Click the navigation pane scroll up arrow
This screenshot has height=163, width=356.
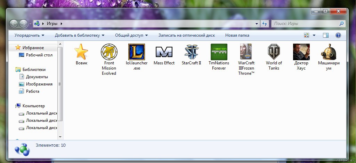pos(60,44)
